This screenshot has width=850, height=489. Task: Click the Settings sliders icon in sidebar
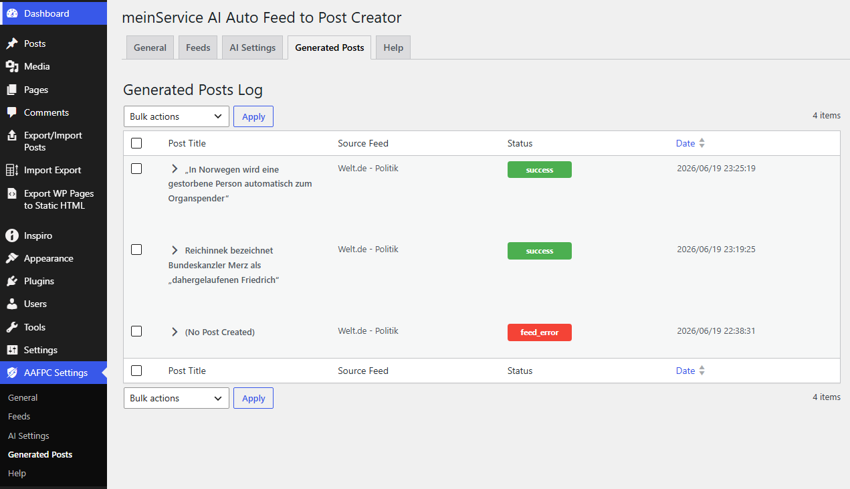(12, 350)
